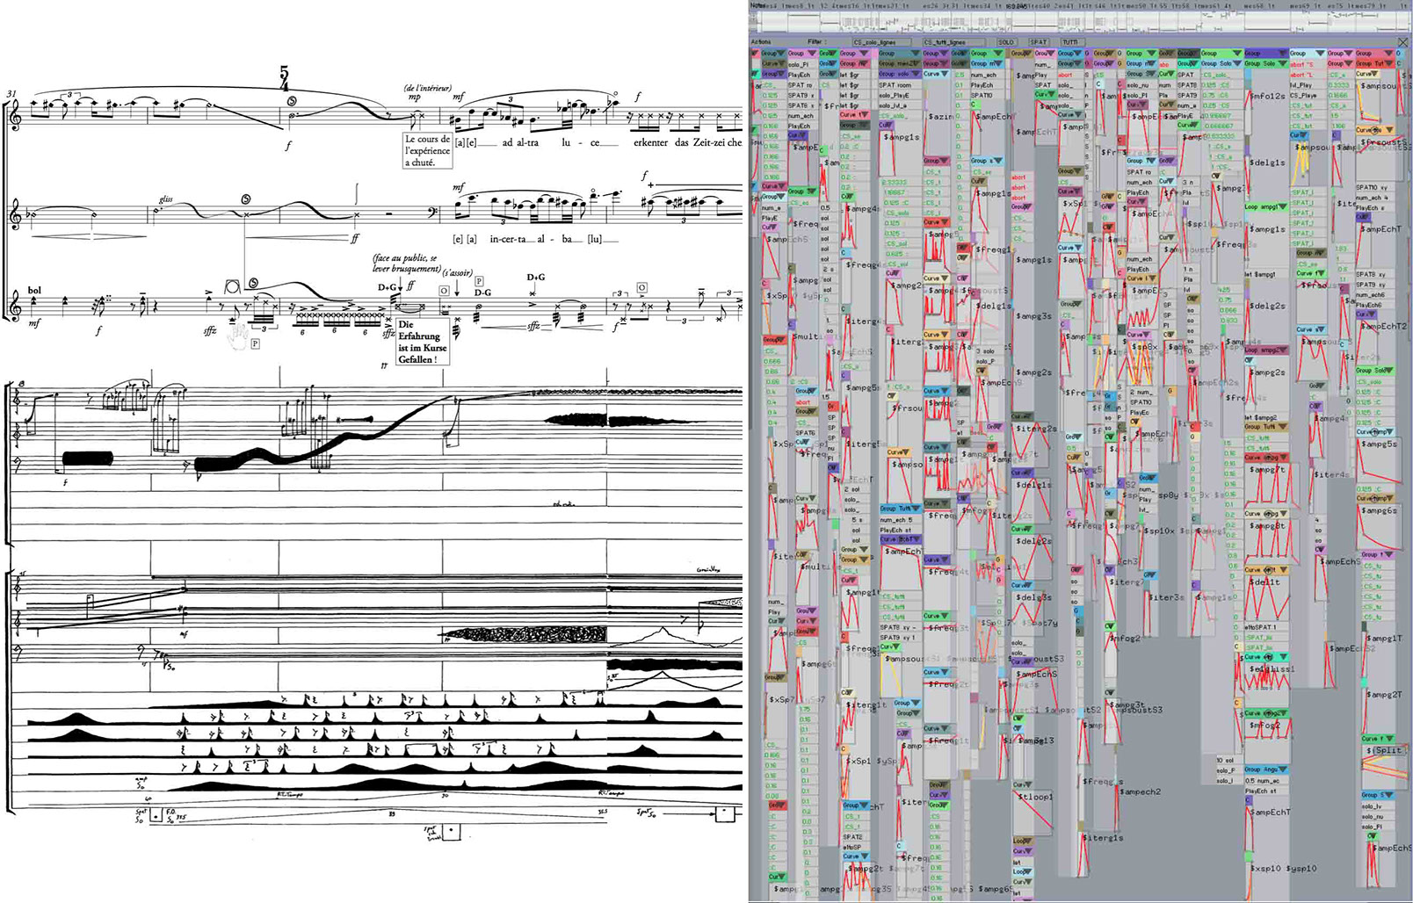This screenshot has height=903, width=1413.
Task: Select the $frsou curve label
Action: pos(908,408)
